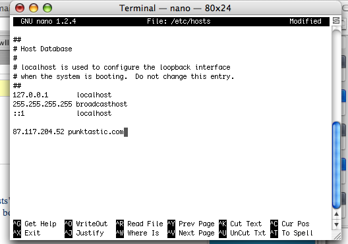Click the ^K Cut Text shortcut
Screen dimensions: 348x244
(x=241, y=224)
